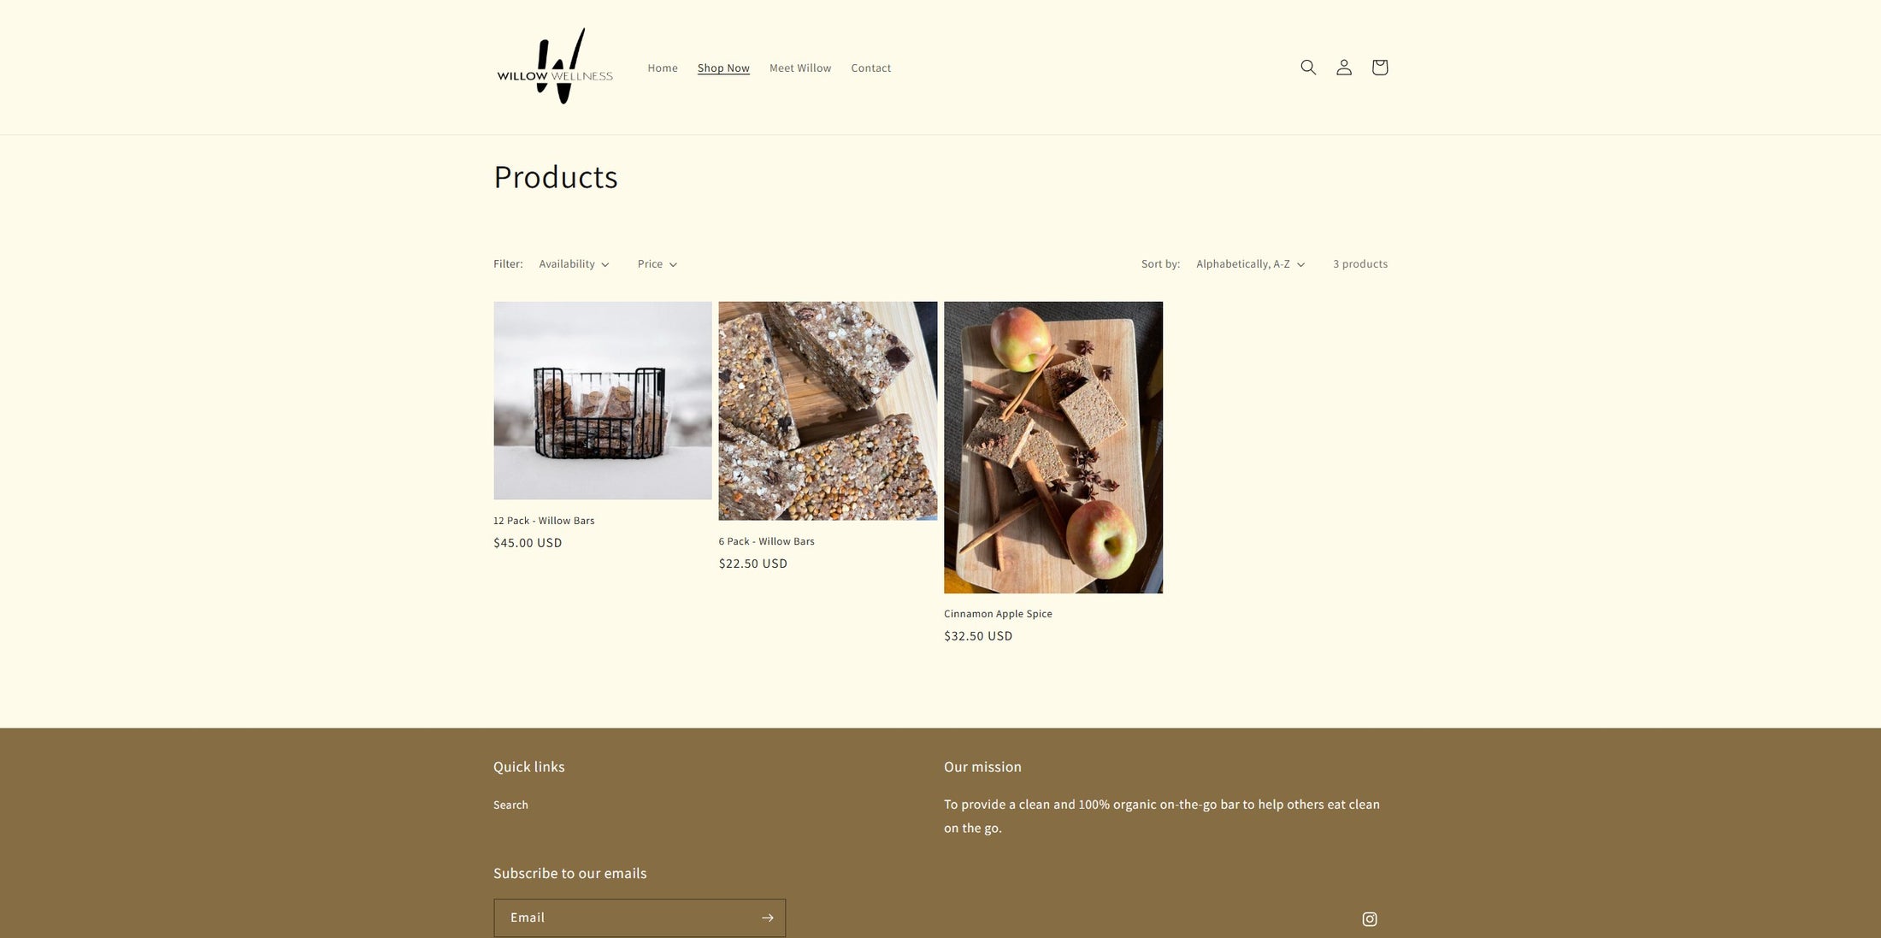Screen dimensions: 1881x938
Task: Visit the Instagram icon in footer
Action: [x=1370, y=919]
